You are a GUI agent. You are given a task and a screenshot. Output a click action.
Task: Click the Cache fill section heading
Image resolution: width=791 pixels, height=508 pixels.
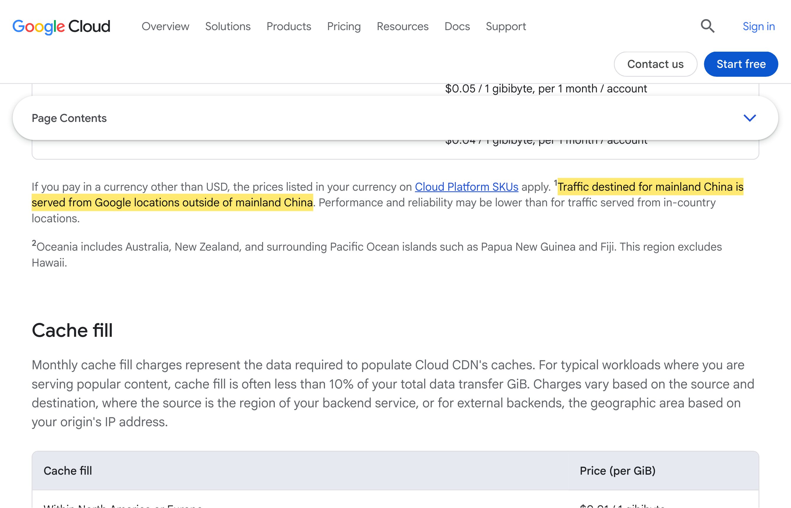tap(72, 330)
